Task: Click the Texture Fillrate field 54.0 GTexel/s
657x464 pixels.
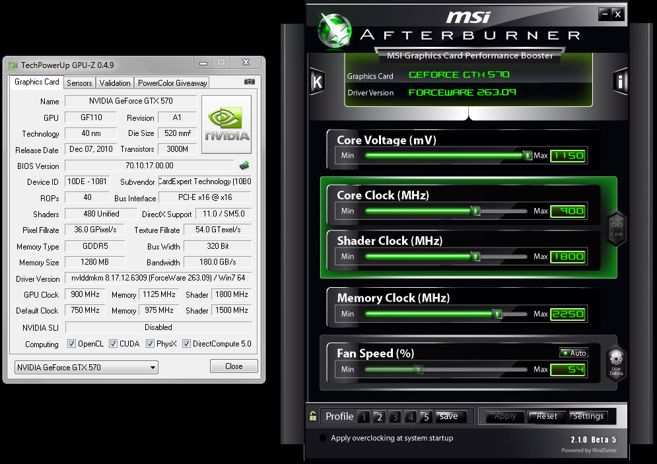Action: (218, 230)
